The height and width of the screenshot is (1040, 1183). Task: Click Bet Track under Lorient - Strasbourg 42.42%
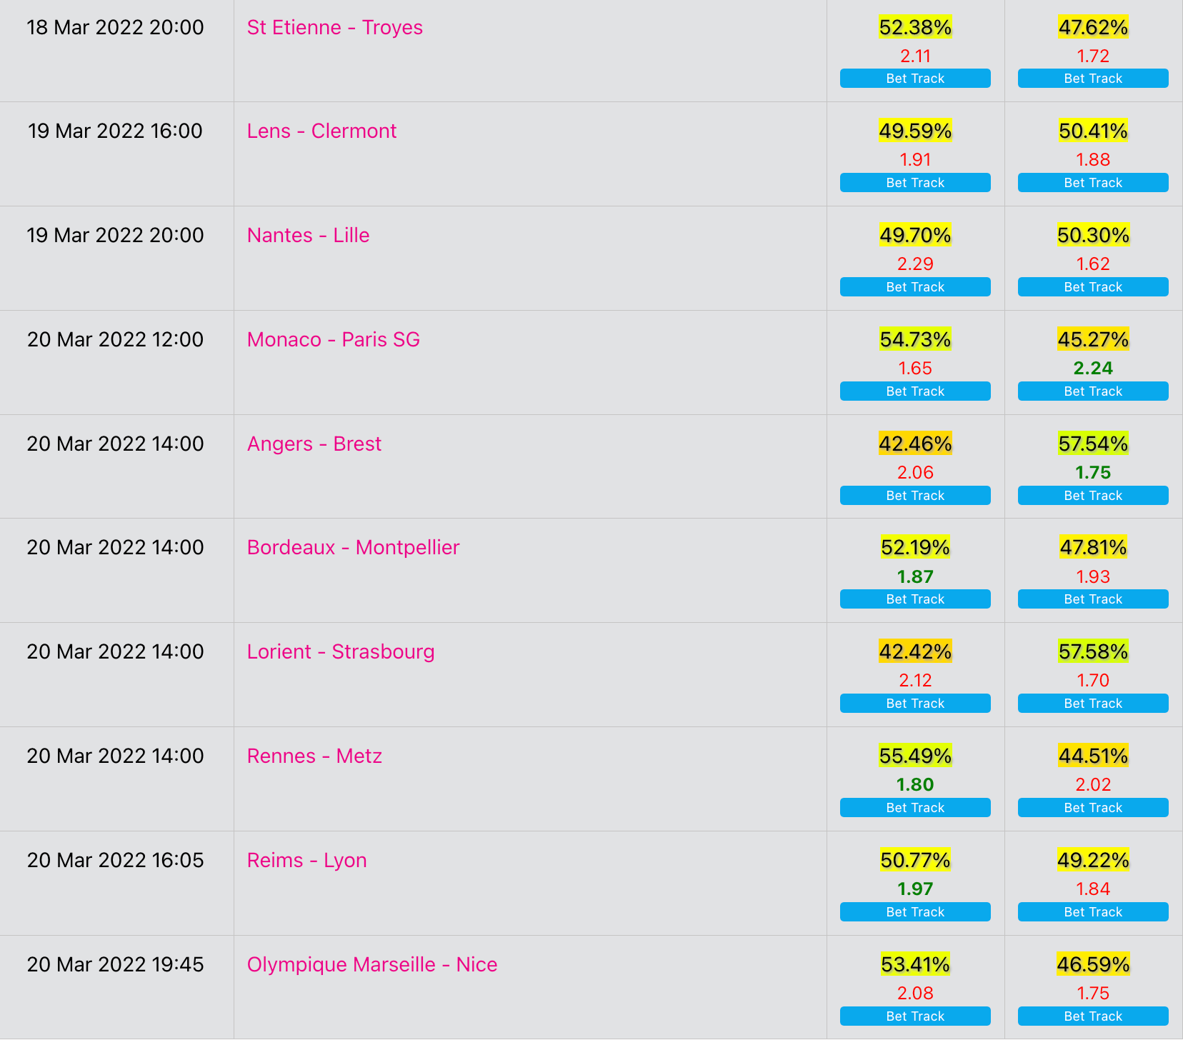915,704
